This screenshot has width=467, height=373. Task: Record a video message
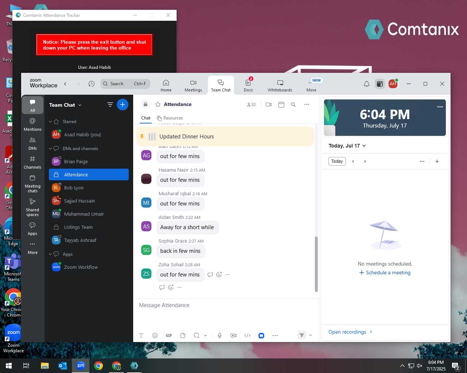coord(233,335)
